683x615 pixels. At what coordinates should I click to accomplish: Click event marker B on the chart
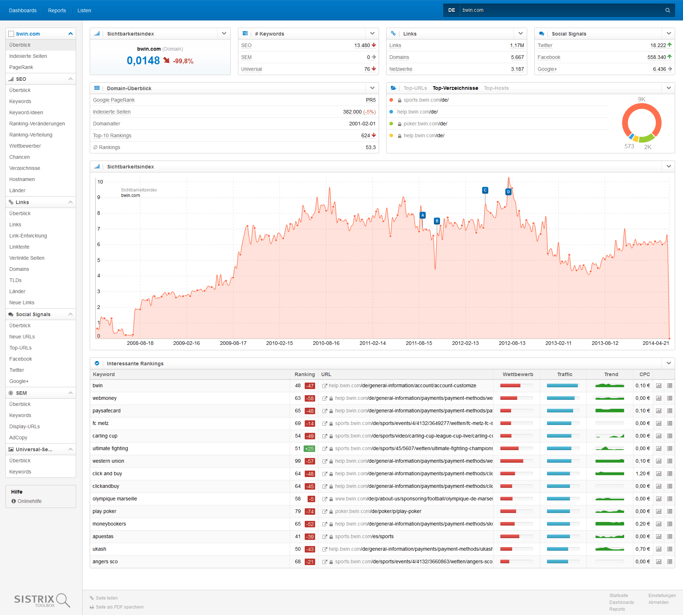(437, 221)
